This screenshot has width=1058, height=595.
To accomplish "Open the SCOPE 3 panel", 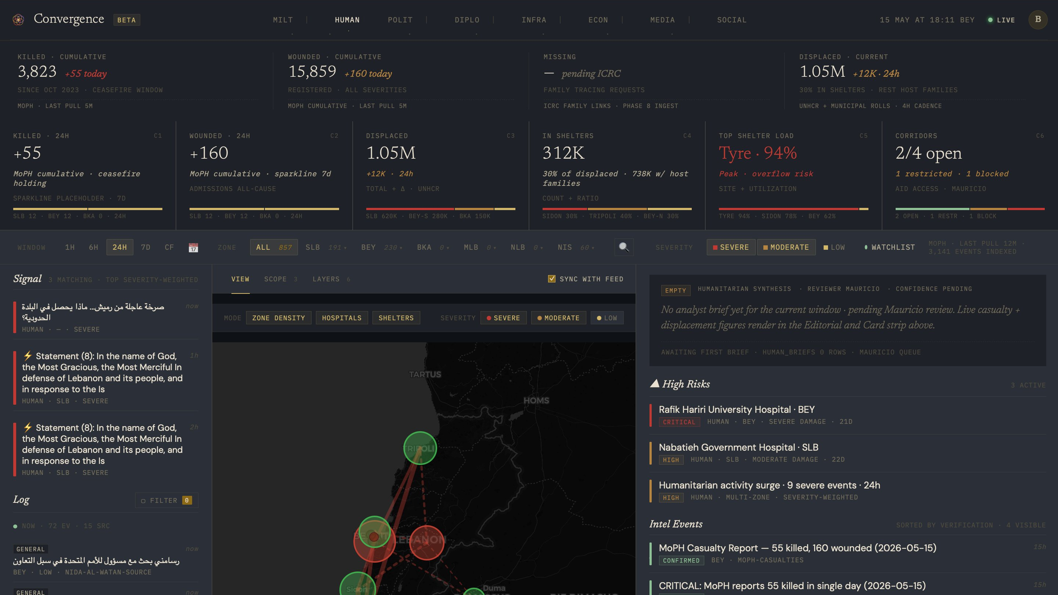I will [x=281, y=279].
